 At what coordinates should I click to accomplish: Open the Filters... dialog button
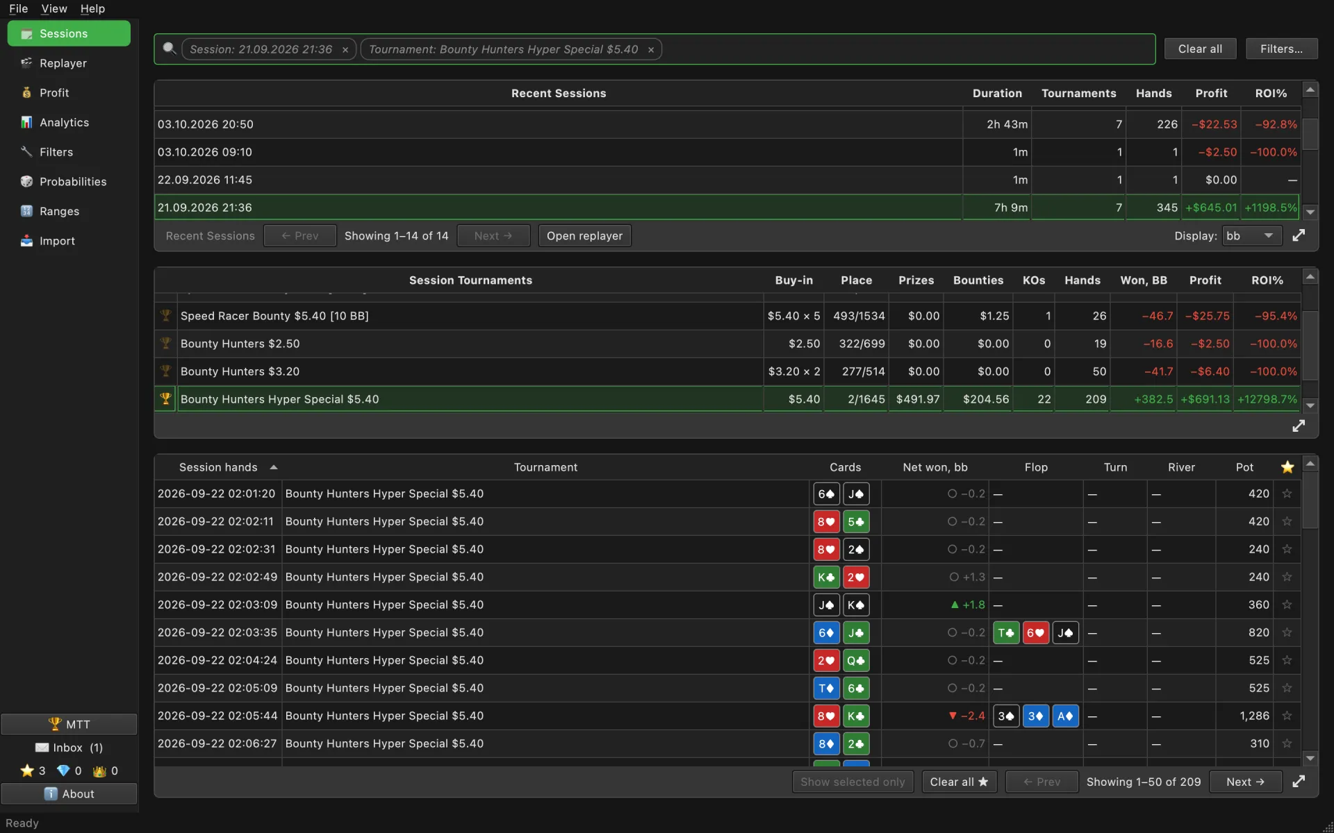tap(1281, 49)
